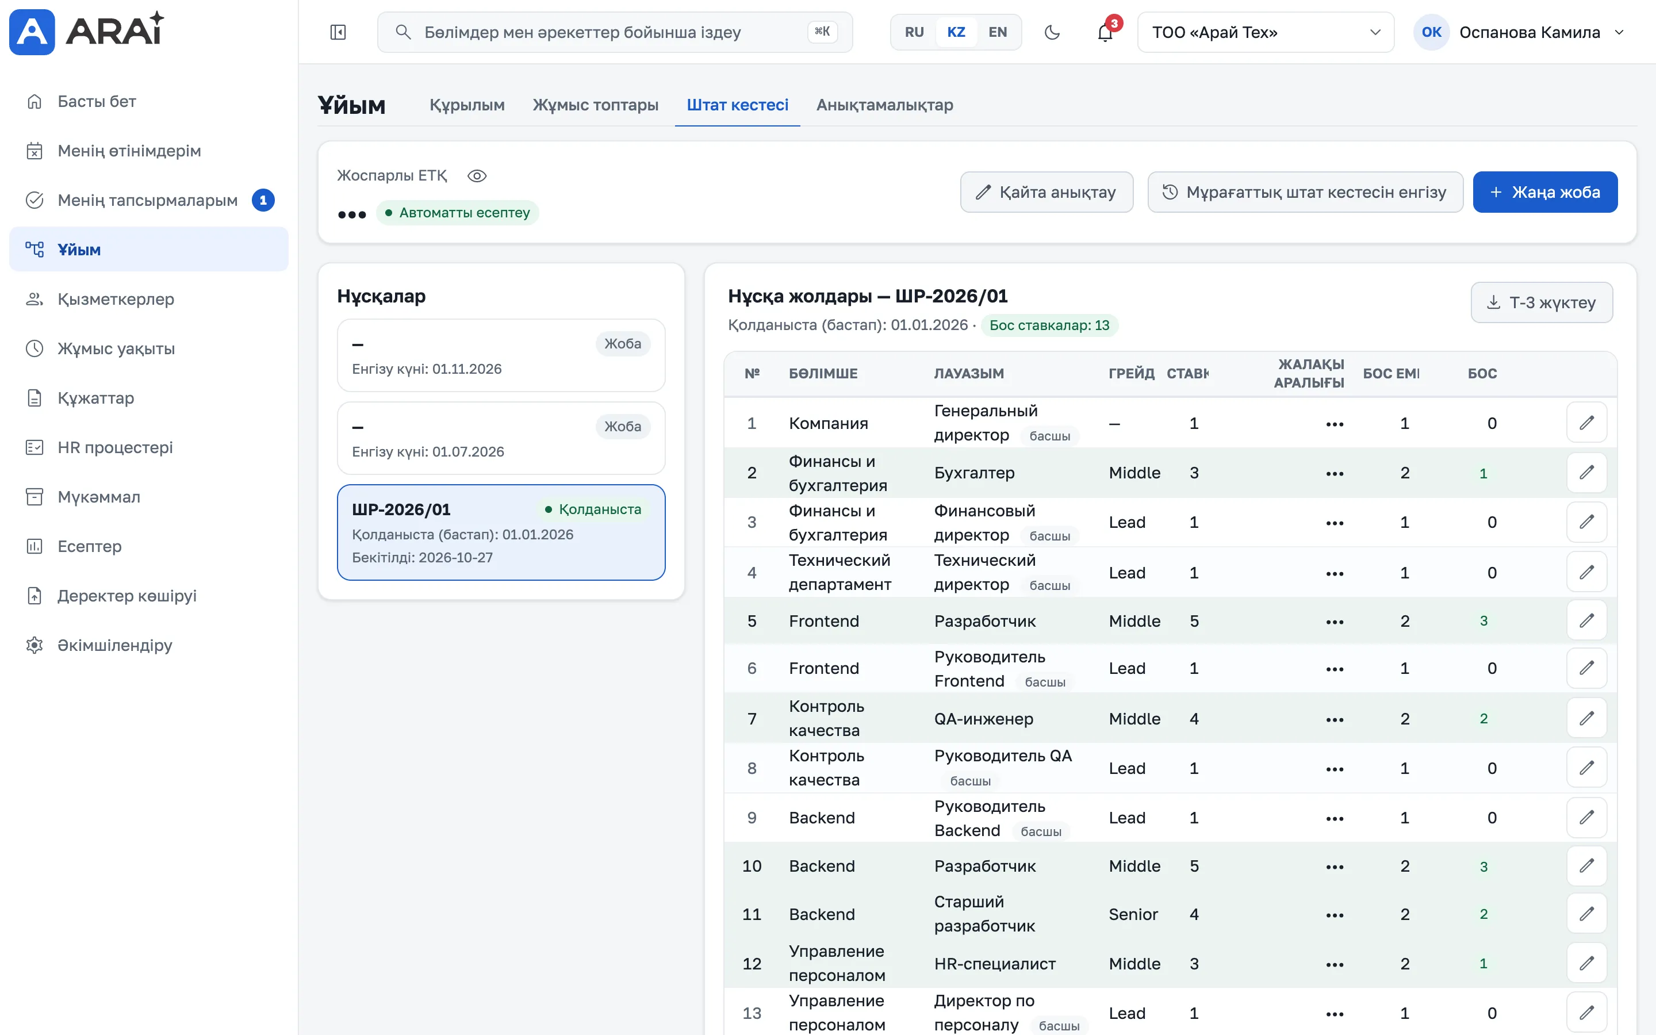Click Мұрағат archive icon

point(34,497)
